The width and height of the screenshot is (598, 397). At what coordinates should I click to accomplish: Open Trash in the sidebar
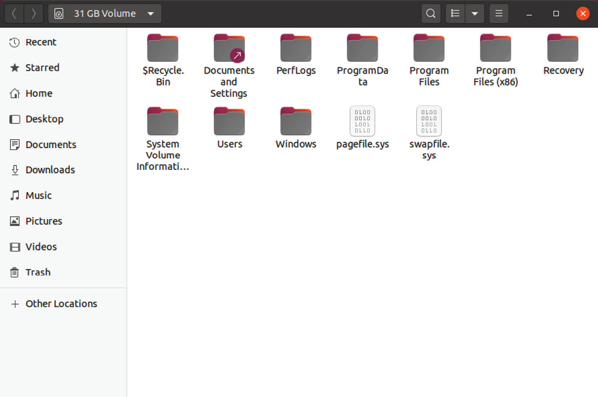point(38,272)
